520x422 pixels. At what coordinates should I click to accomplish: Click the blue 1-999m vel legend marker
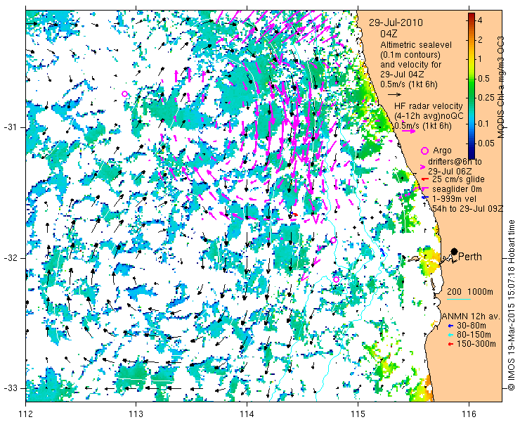pos(424,198)
